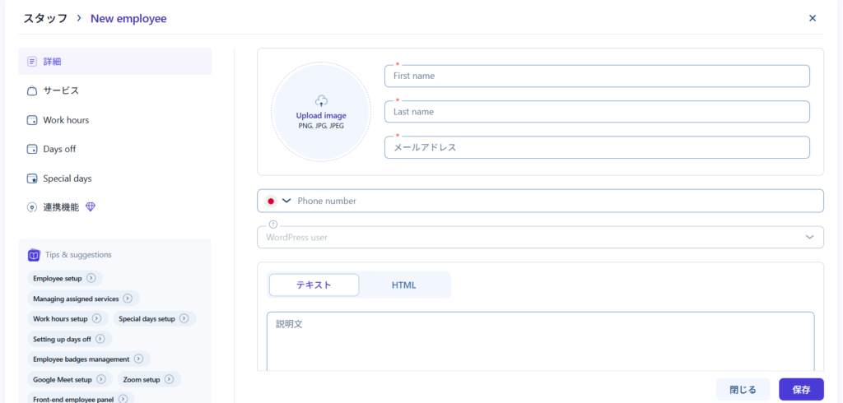This screenshot has width=843, height=403.
Task: Open the WordPress user dropdown
Action: (808, 237)
